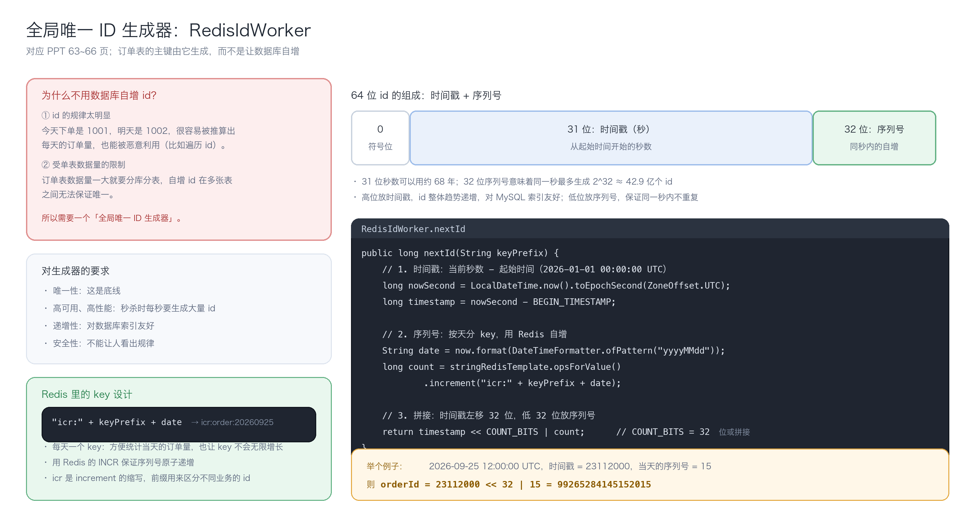Click the subtitle 对应 PPT 63~66 页
Viewport: 975px width, 520px height.
pos(67,51)
